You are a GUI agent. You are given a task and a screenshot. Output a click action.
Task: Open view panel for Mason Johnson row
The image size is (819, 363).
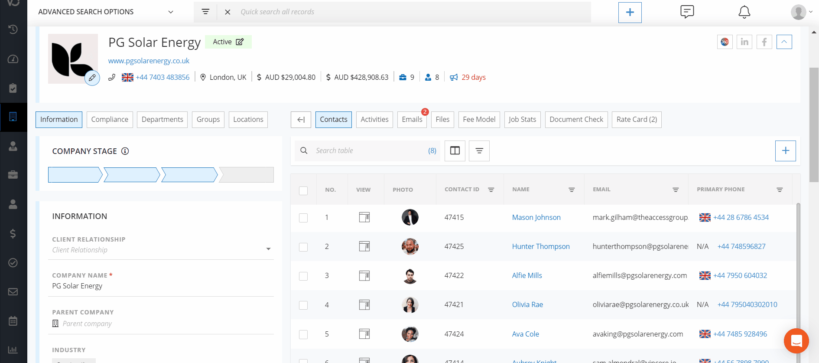pyautogui.click(x=364, y=217)
